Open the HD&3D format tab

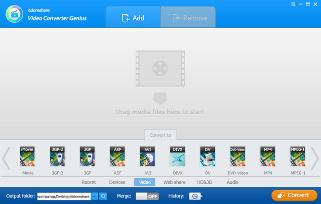(204, 182)
